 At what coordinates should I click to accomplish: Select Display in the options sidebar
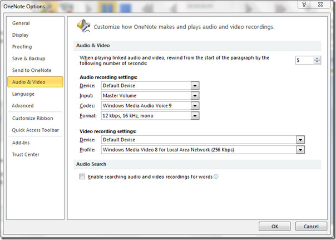pyautogui.click(x=20, y=35)
